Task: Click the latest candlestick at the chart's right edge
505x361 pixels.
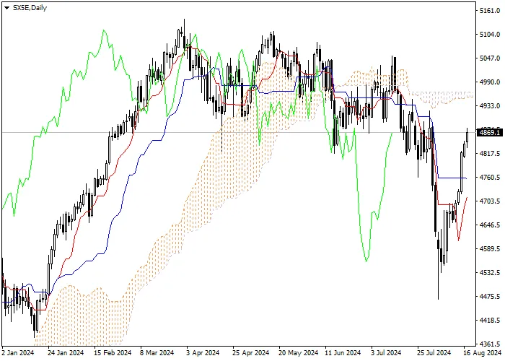Action: 467,137
